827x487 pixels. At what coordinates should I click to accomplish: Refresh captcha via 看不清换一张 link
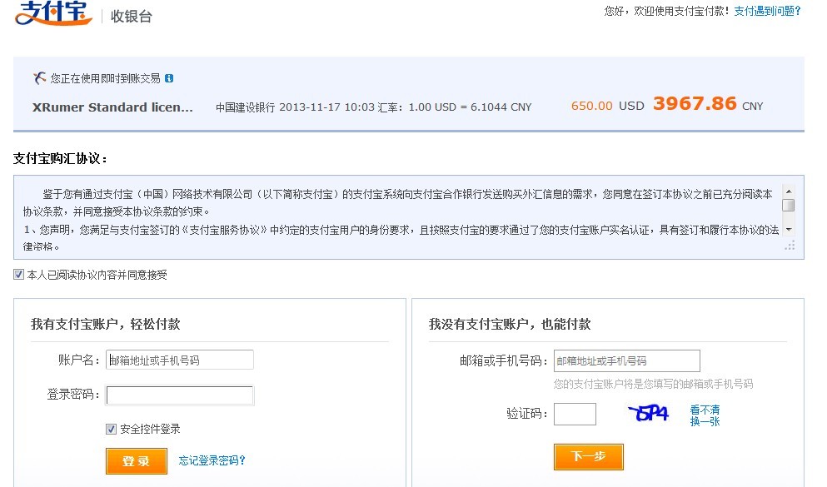pos(705,415)
